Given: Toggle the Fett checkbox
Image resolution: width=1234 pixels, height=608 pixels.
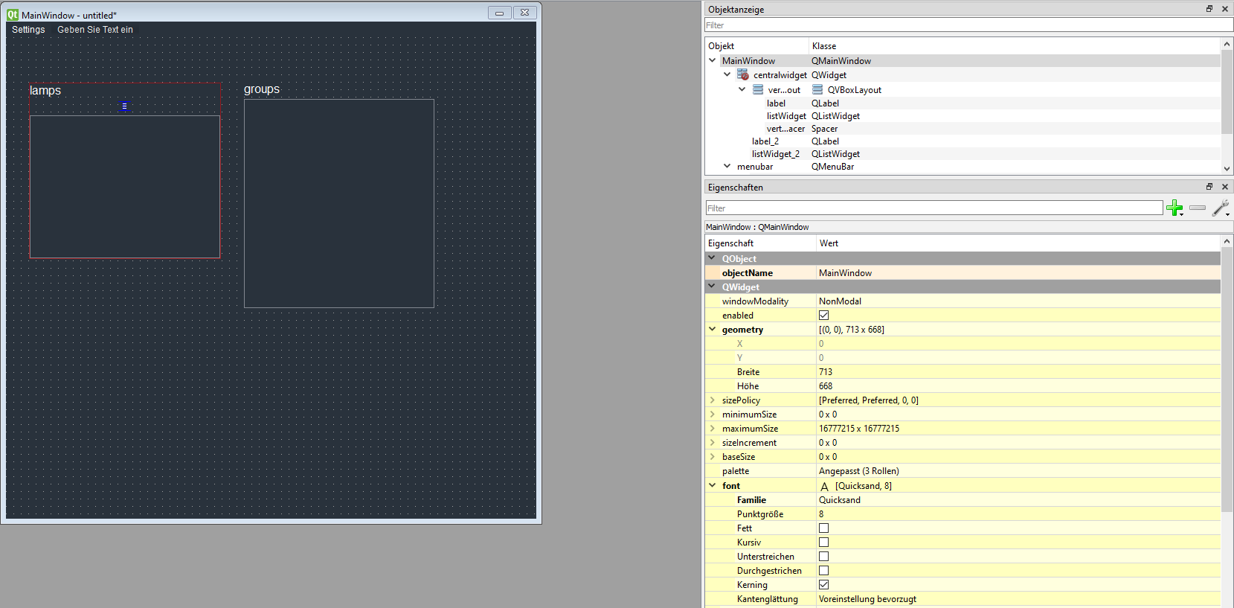Looking at the screenshot, I should (823, 528).
